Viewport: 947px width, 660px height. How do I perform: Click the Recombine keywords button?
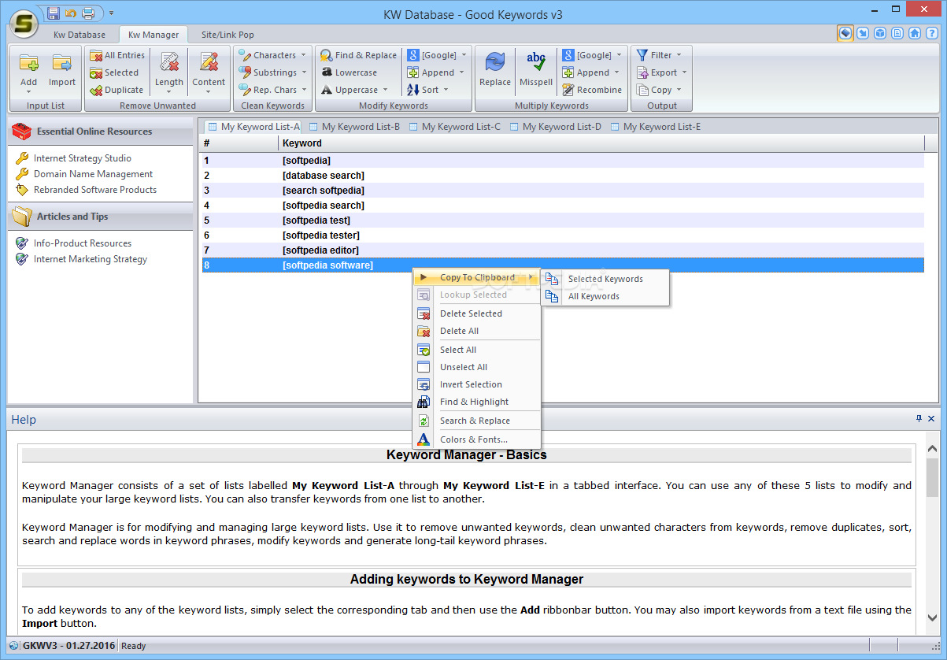(591, 90)
